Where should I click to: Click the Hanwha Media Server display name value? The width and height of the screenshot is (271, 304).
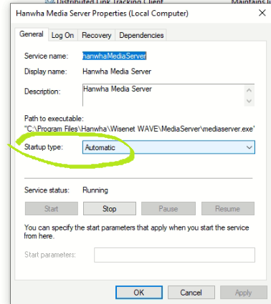117,72
